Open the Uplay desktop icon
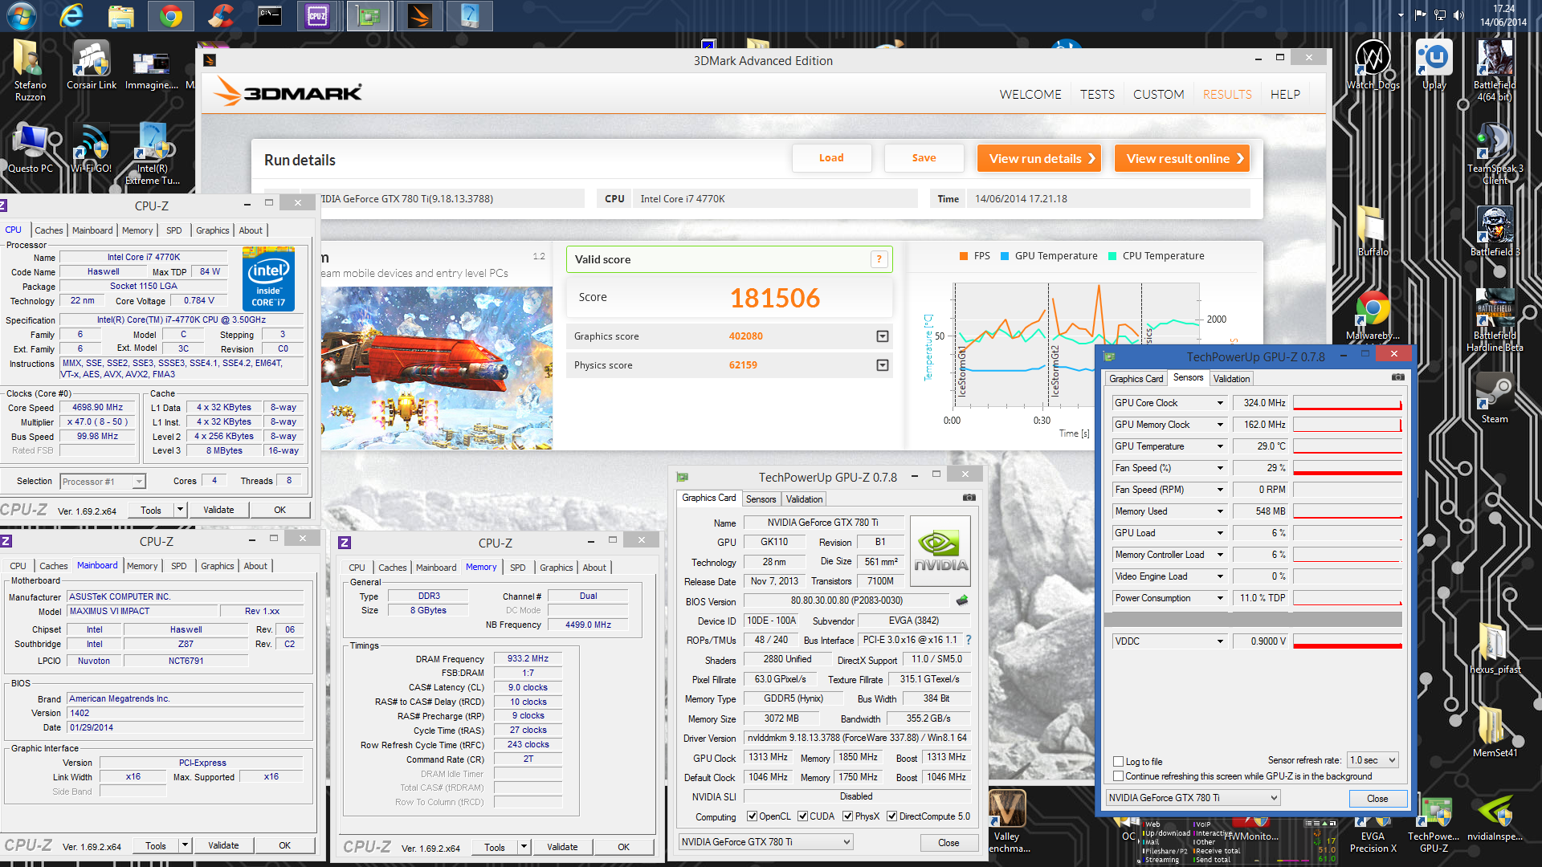 pos(1434,66)
